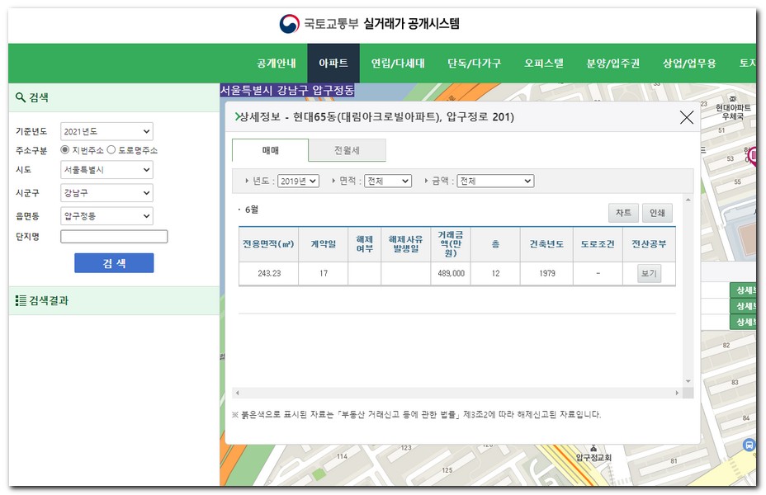Image resolution: width=766 pixels, height=495 pixels.
Task: Click the list icon beside 검색결과
Action: pos(21,300)
